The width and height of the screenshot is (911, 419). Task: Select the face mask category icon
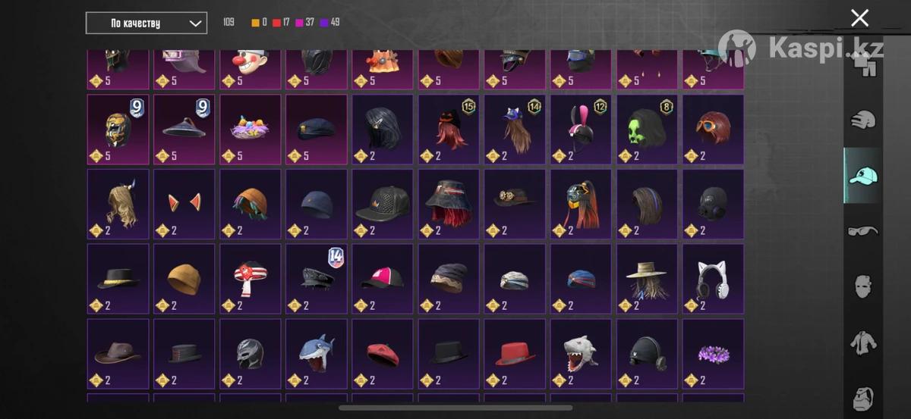point(863,286)
